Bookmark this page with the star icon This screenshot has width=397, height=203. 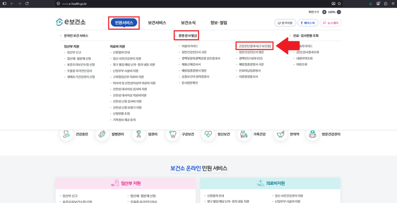click(x=339, y=3)
